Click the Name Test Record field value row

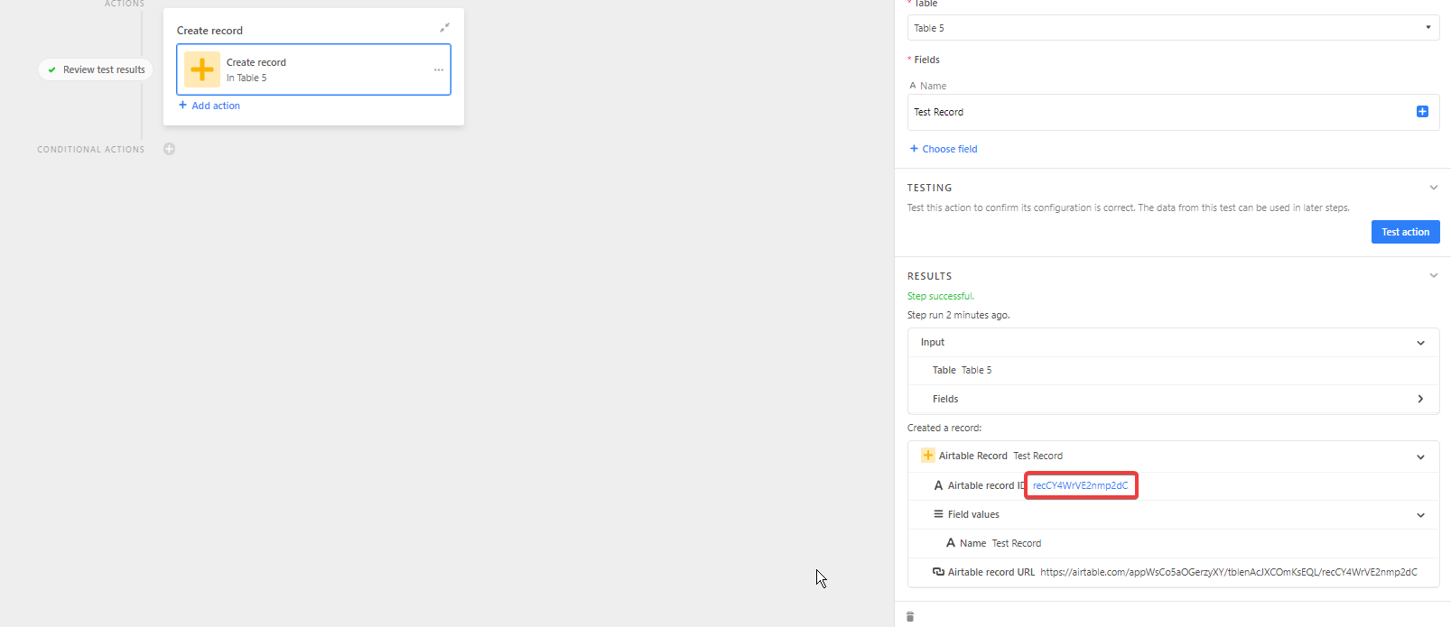1173,543
